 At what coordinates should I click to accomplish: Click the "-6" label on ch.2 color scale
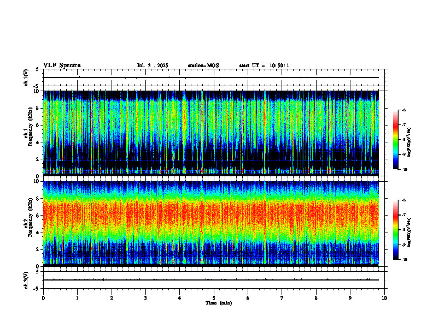coord(403,200)
